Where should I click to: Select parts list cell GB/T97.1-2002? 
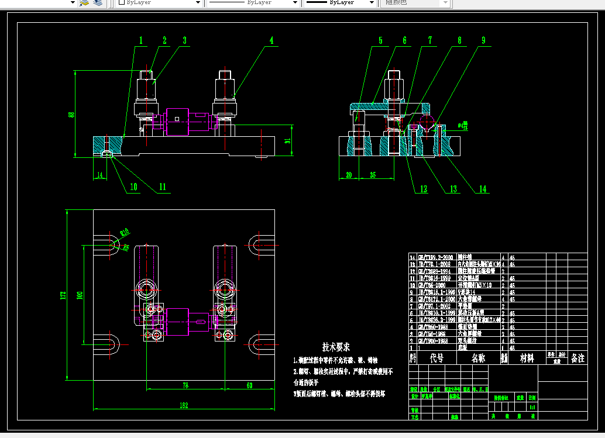pyautogui.click(x=435, y=306)
